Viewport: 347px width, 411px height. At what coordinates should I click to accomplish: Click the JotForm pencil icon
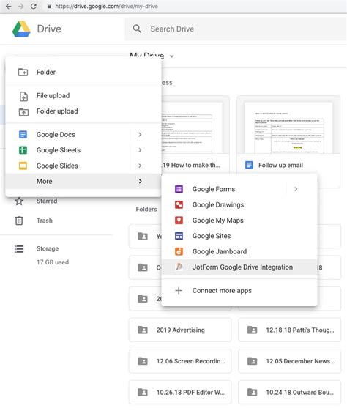[179, 267]
